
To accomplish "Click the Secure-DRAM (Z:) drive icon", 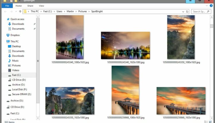I will tap(9, 95).
